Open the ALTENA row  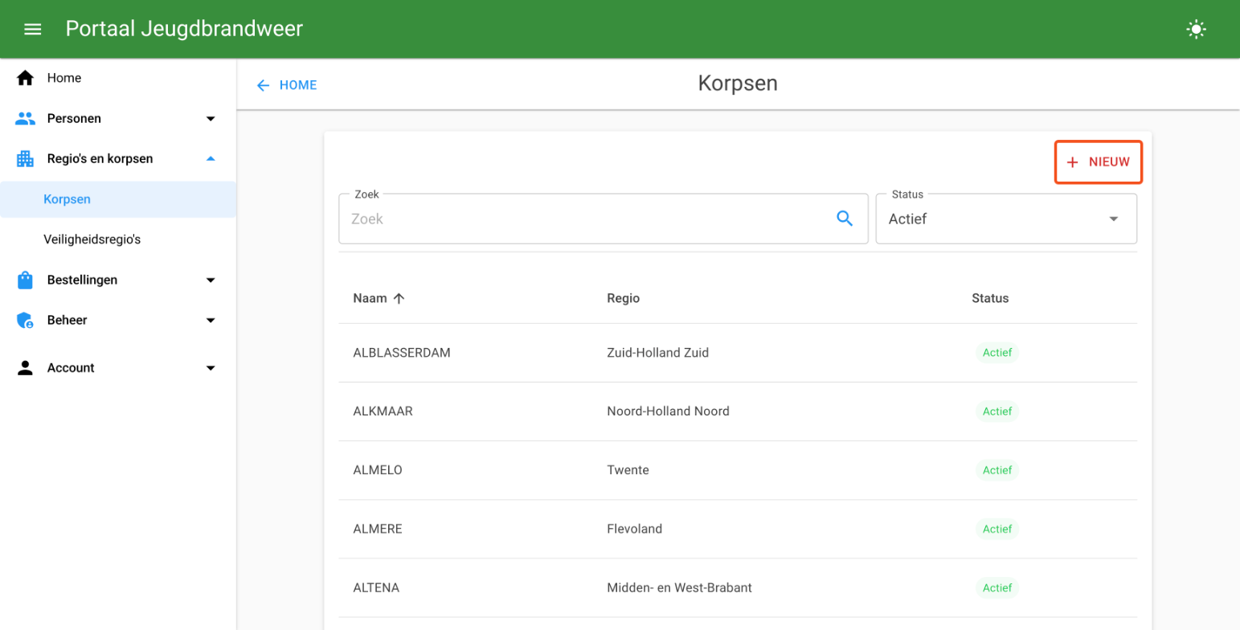[738, 587]
